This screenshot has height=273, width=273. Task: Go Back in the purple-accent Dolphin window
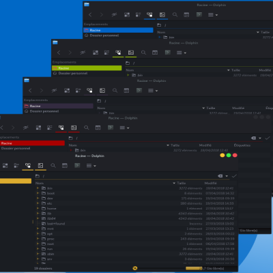click(x=30, y=91)
